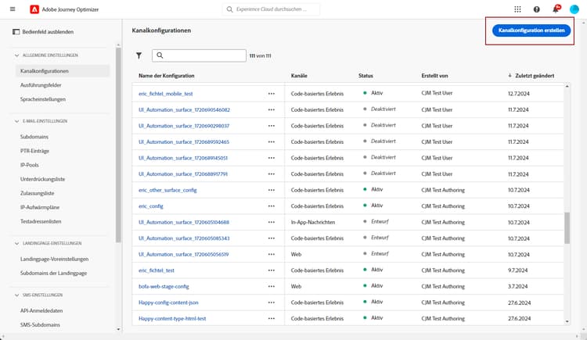Viewport: 587px width, 340px height.
Task: Select Subdomains in the sidebar
Action: 34,137
